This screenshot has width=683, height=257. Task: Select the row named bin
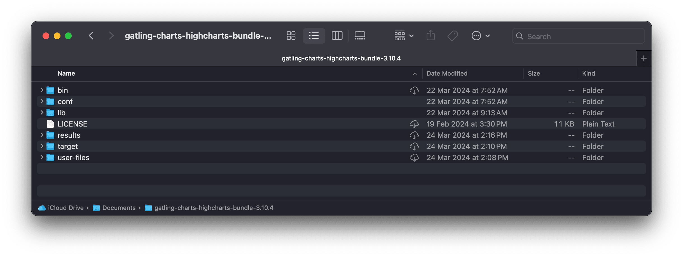(341, 90)
